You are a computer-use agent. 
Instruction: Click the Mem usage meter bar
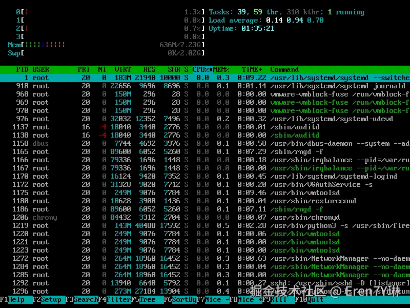tap(106, 45)
